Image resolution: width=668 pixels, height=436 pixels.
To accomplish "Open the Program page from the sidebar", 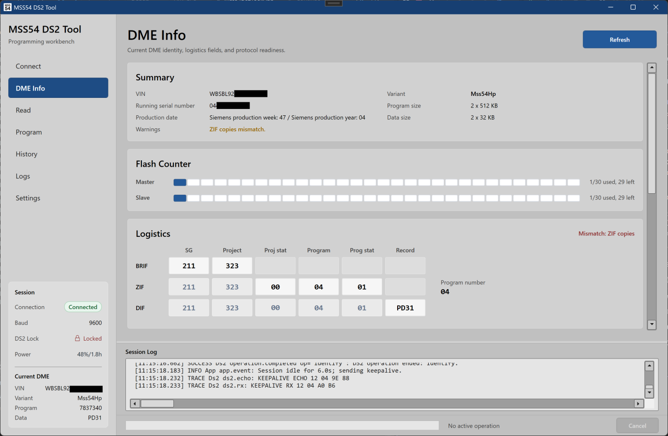I will coord(58,132).
